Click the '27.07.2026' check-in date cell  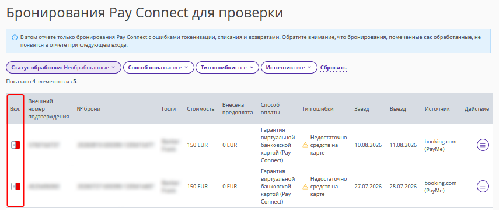[368, 187]
